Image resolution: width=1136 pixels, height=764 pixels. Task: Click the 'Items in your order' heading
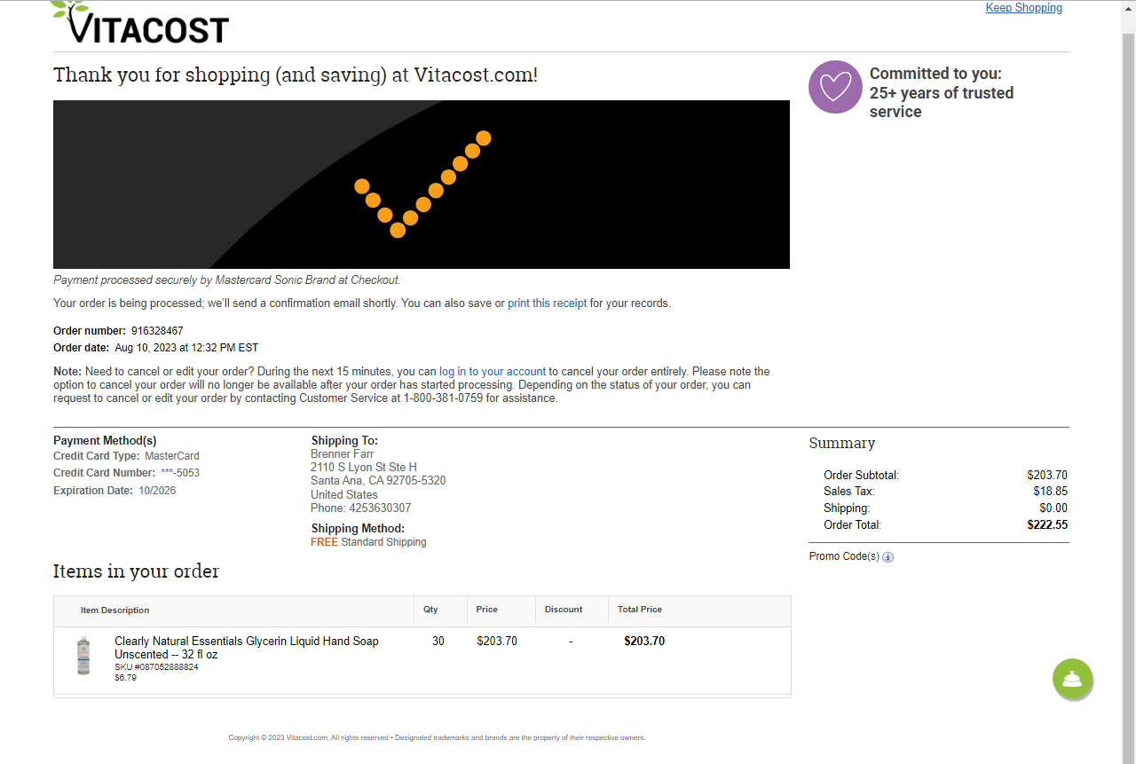point(136,571)
